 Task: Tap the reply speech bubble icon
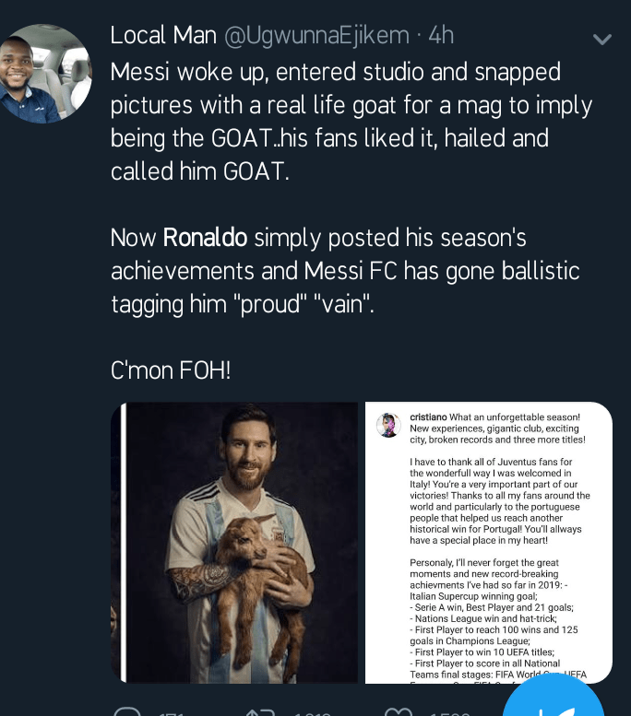point(127,712)
